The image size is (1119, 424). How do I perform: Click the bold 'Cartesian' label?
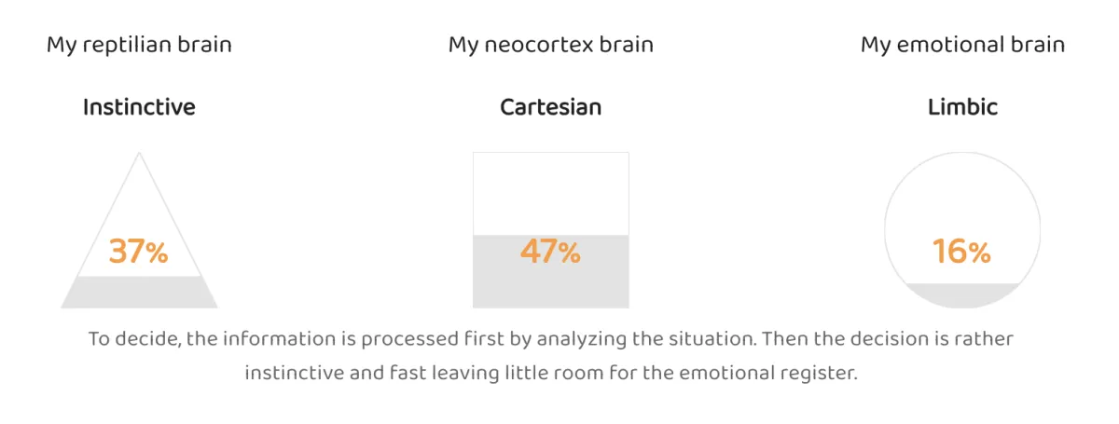(551, 107)
